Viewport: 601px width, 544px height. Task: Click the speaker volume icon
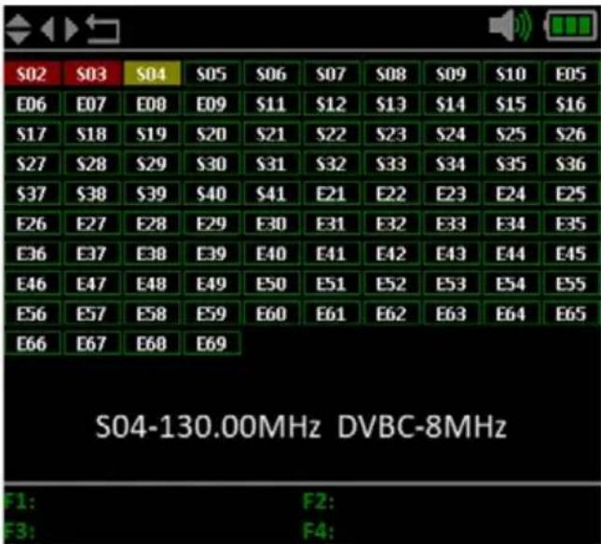511,25
